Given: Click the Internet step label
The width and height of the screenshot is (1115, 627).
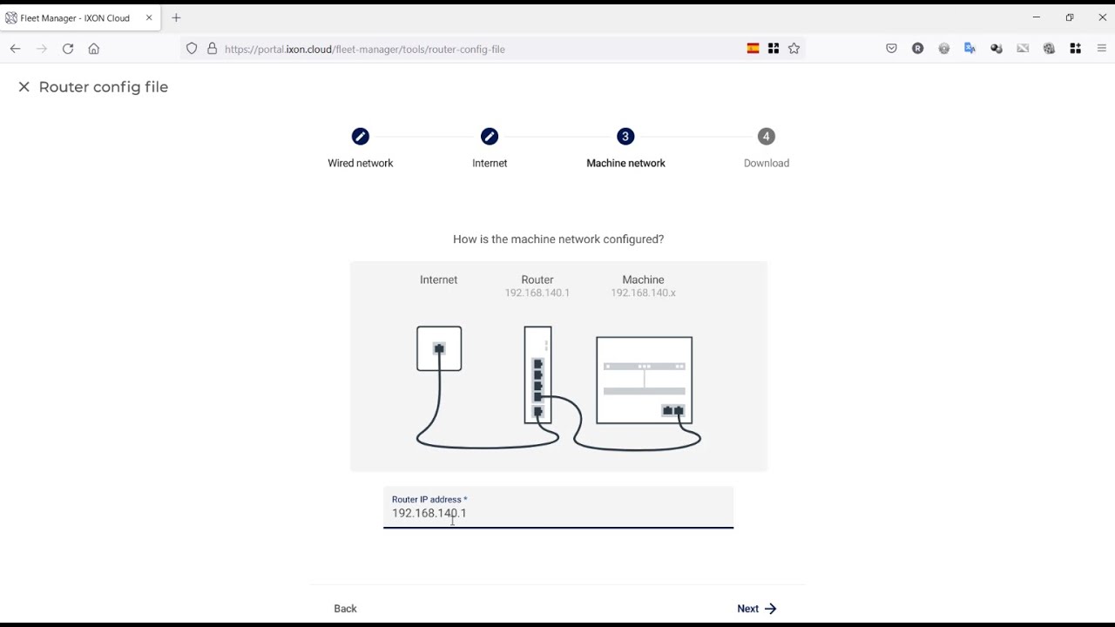Looking at the screenshot, I should pos(490,163).
